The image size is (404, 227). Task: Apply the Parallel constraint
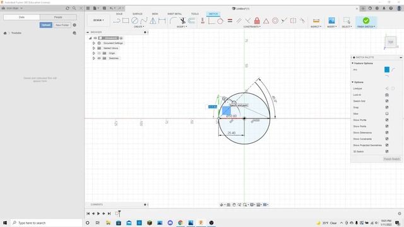(x=239, y=21)
